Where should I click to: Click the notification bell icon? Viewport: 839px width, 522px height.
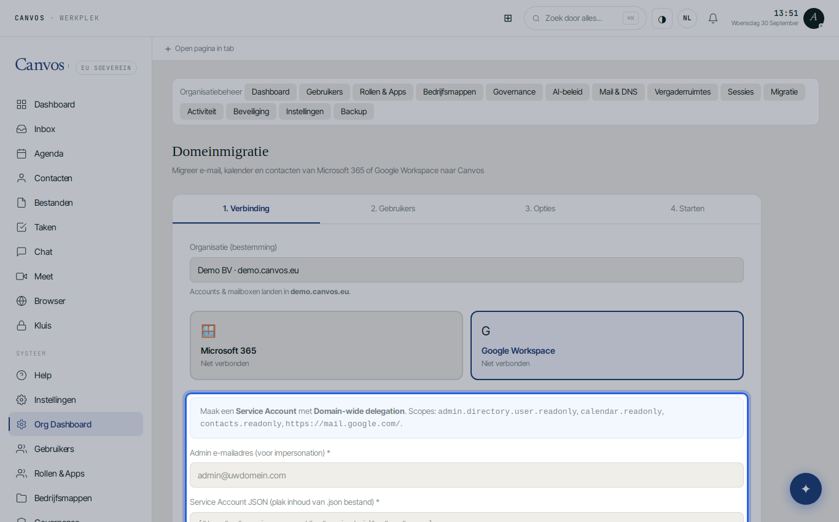tap(713, 18)
